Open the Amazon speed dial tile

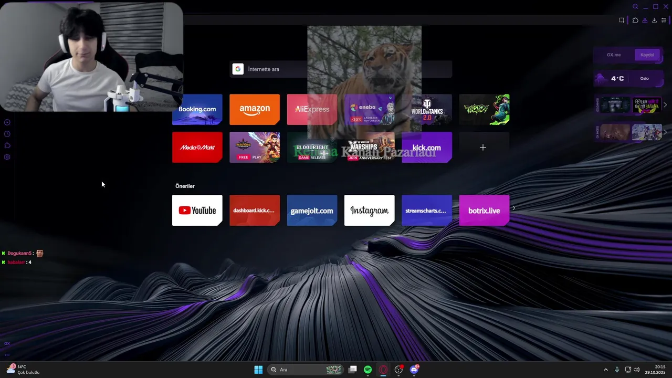pos(255,109)
